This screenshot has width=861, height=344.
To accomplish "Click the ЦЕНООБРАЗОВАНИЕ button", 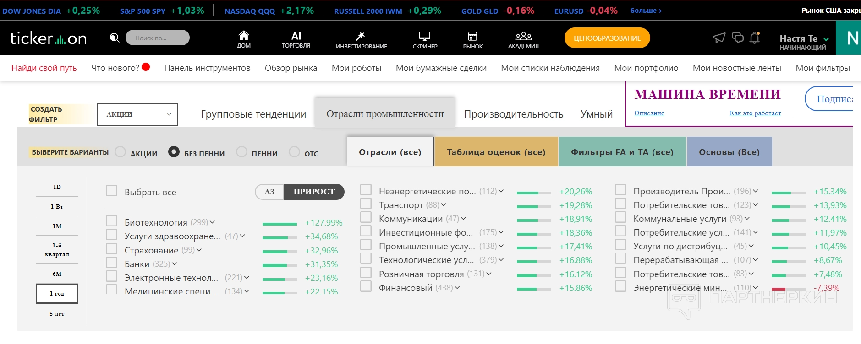I will tap(607, 38).
